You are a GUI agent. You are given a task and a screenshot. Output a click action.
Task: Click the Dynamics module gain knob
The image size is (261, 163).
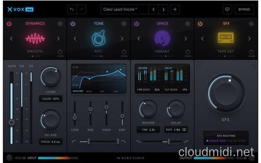60,52
